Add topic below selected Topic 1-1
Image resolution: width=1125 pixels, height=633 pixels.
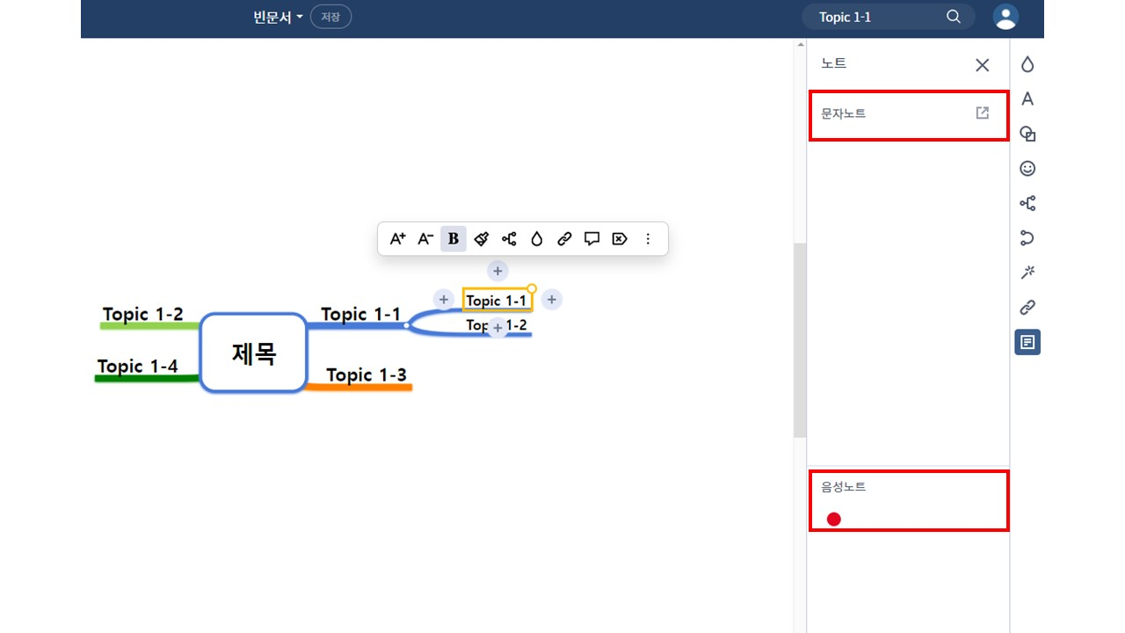pyautogui.click(x=497, y=328)
